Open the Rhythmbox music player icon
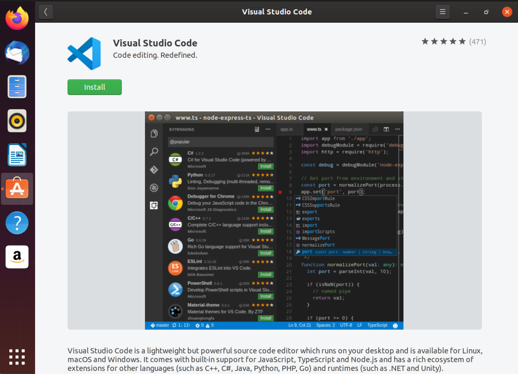Viewport: 518px width, 374px height. pos(17,121)
